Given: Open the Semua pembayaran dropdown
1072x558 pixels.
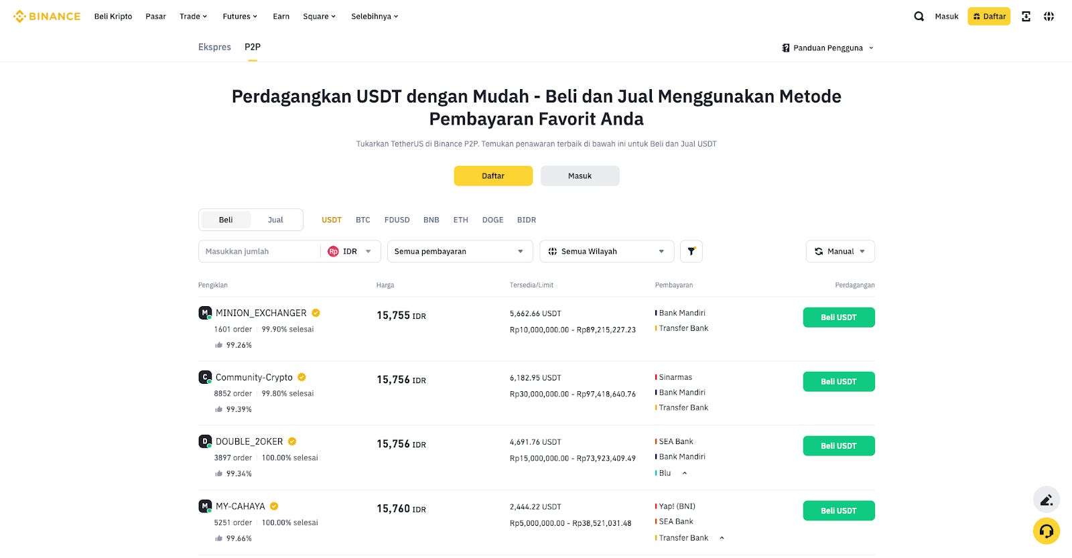Looking at the screenshot, I should pos(460,251).
